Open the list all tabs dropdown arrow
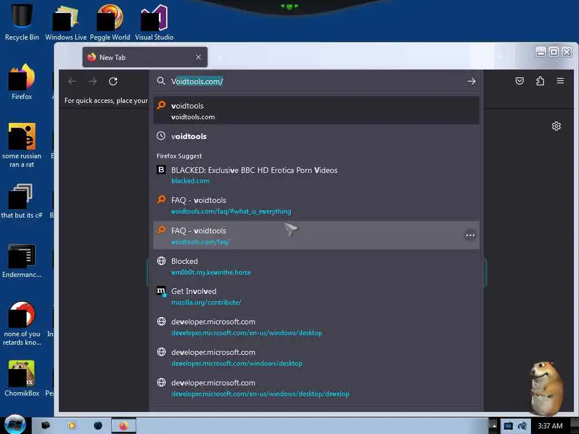This screenshot has height=434, width=579. pos(501,57)
